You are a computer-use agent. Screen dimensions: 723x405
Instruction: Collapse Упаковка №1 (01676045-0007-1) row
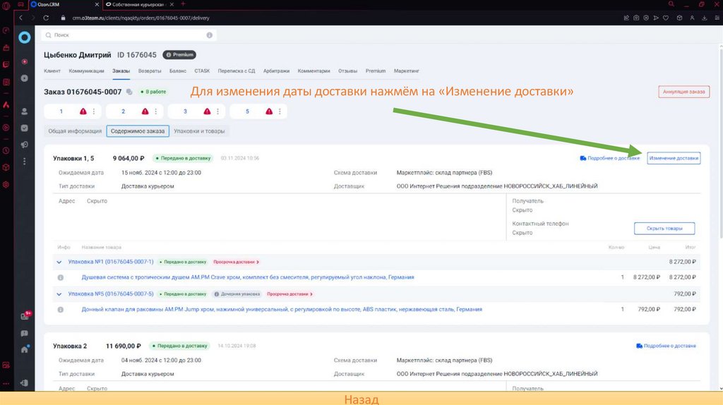pos(59,262)
